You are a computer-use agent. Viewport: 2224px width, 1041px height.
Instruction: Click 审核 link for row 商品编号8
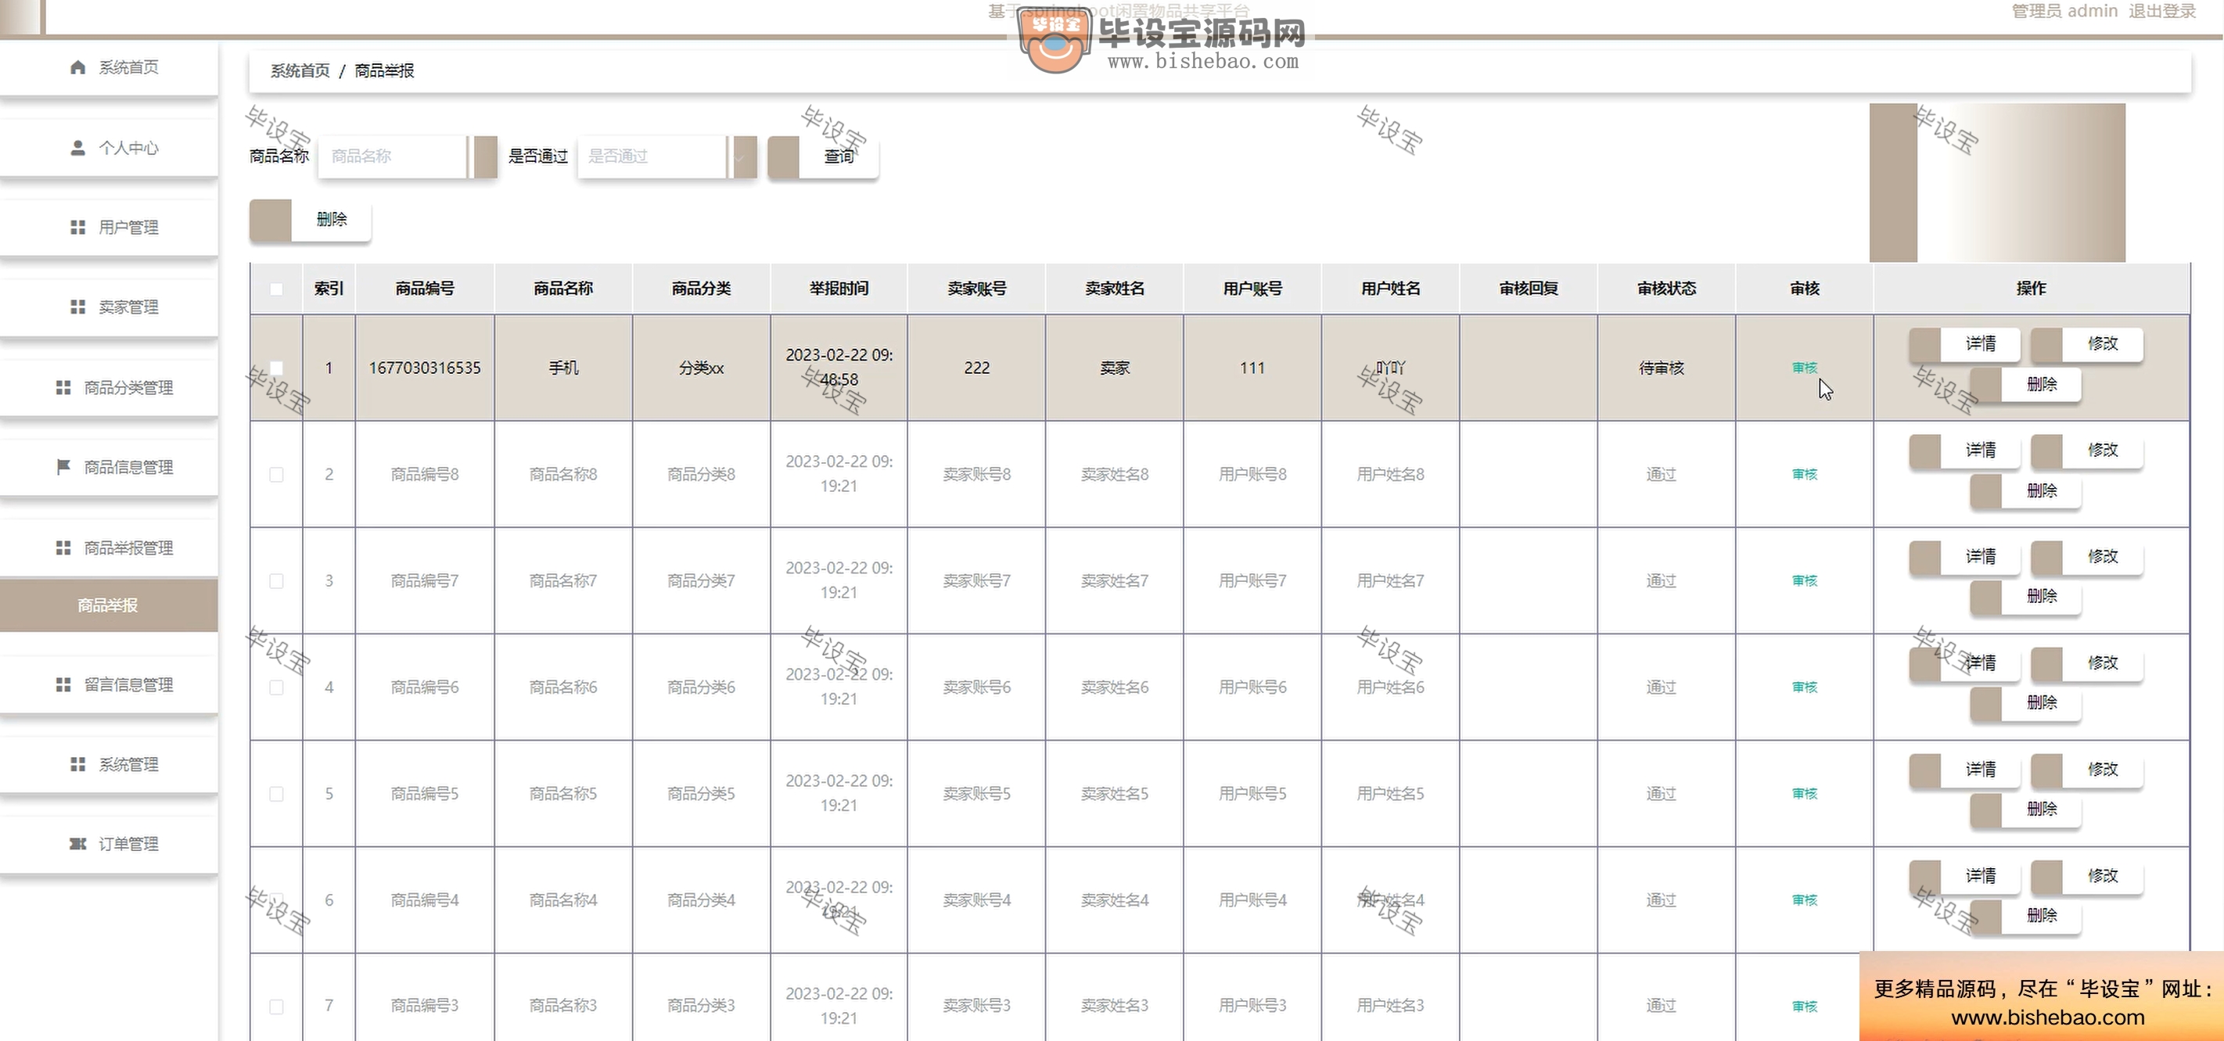point(1805,475)
